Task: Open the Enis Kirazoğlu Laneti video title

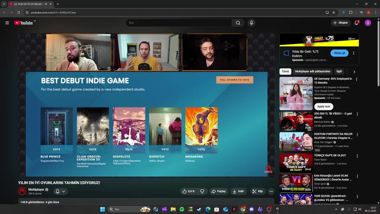Action: pos(333,177)
